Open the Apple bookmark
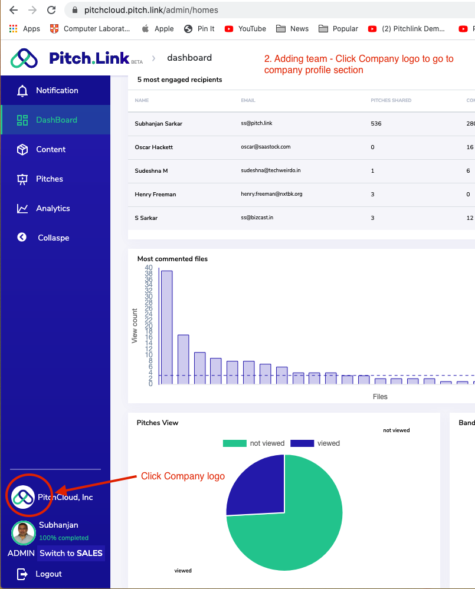 (158, 28)
